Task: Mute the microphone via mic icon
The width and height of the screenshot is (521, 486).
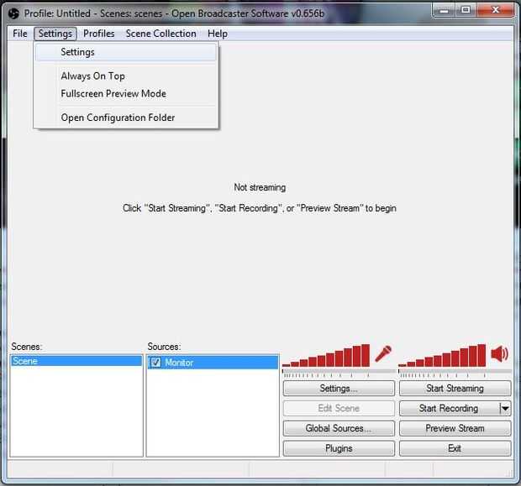Action: [383, 354]
